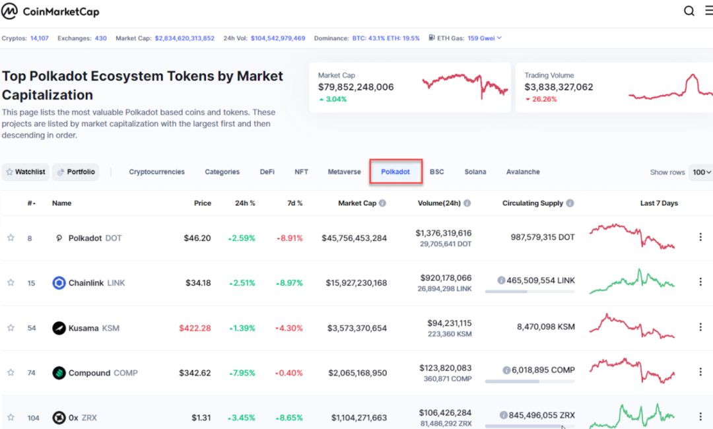
Task: Open the Compound COMP coin link
Action: click(x=103, y=373)
